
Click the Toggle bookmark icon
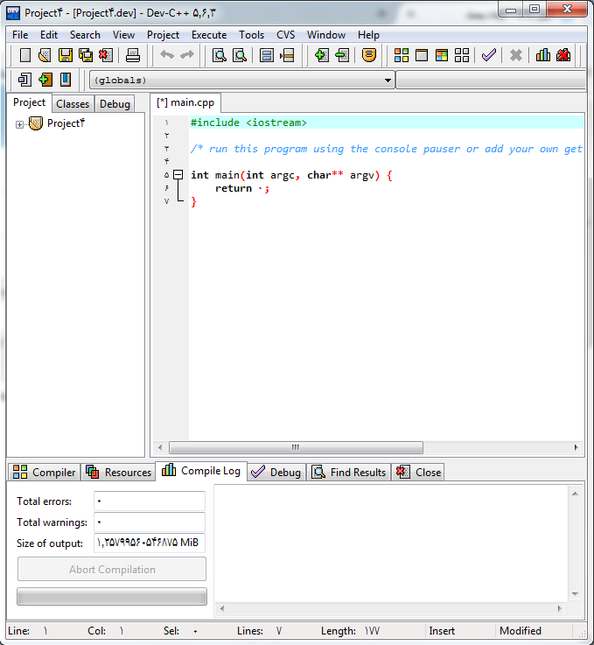click(266, 55)
